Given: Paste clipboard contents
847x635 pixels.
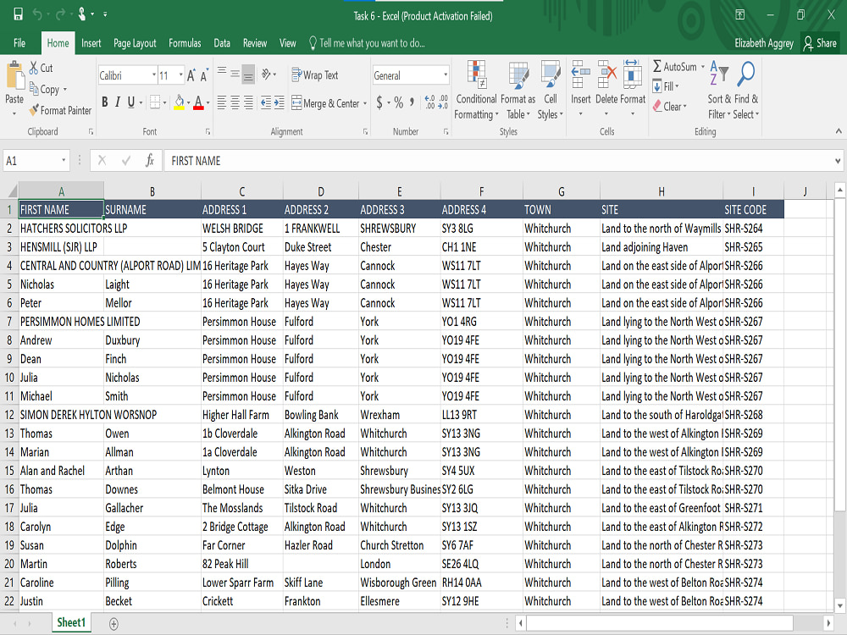Looking at the screenshot, I should (14, 83).
